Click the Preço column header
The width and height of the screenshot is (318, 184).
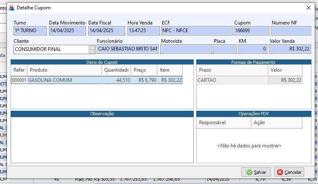pos(144,70)
